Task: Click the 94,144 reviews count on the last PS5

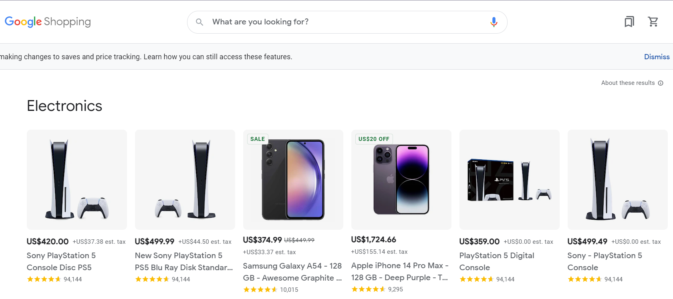Action: (x=613, y=279)
